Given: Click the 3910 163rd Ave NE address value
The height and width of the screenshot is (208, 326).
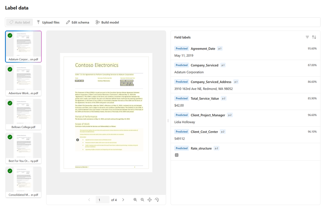Looking at the screenshot, I should click(x=204, y=89).
